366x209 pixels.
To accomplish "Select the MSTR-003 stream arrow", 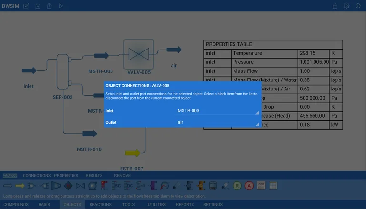I will click(102, 56).
